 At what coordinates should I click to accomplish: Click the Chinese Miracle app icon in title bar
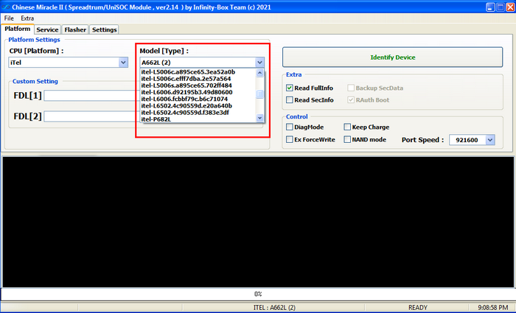[5, 7]
